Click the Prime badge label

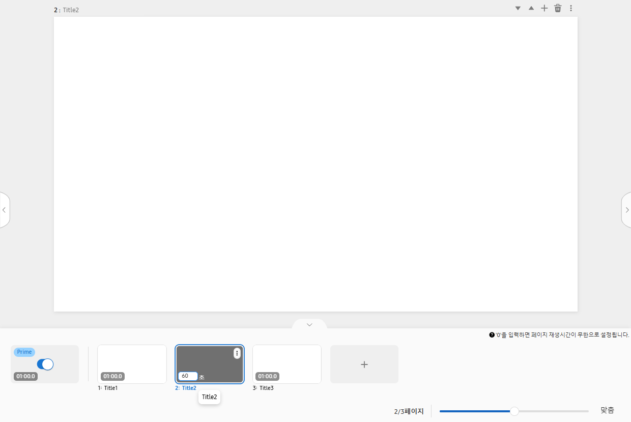[24, 352]
